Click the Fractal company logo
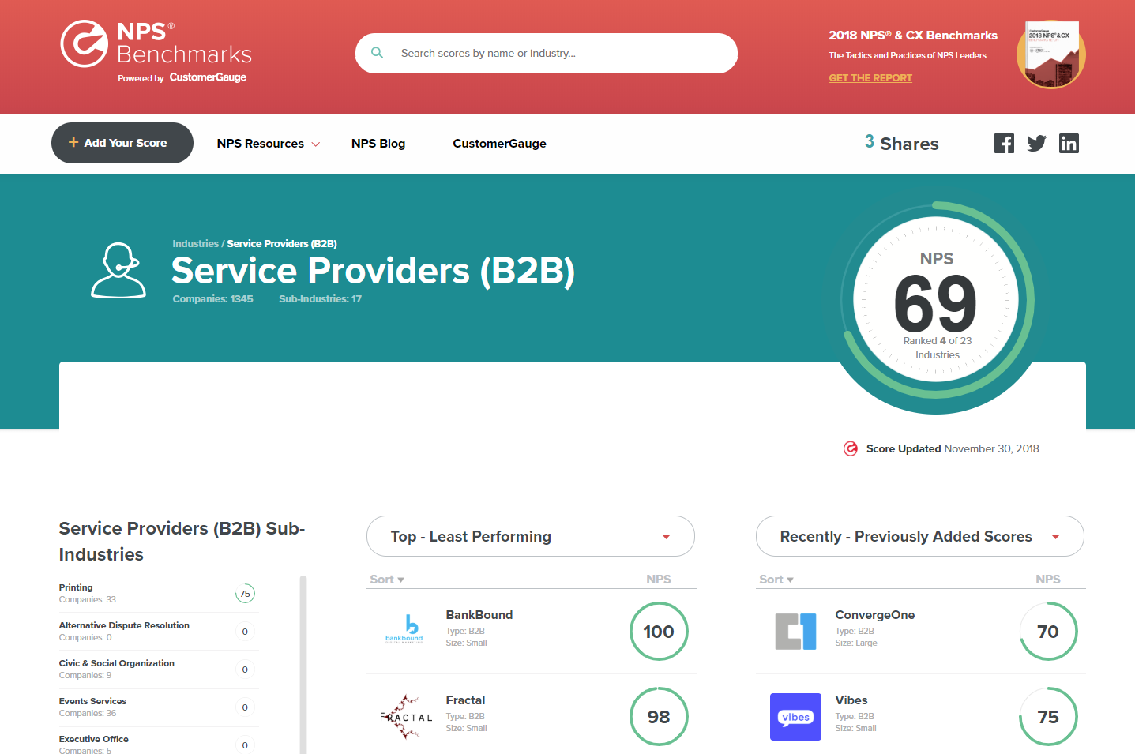The height and width of the screenshot is (754, 1135). point(407,717)
